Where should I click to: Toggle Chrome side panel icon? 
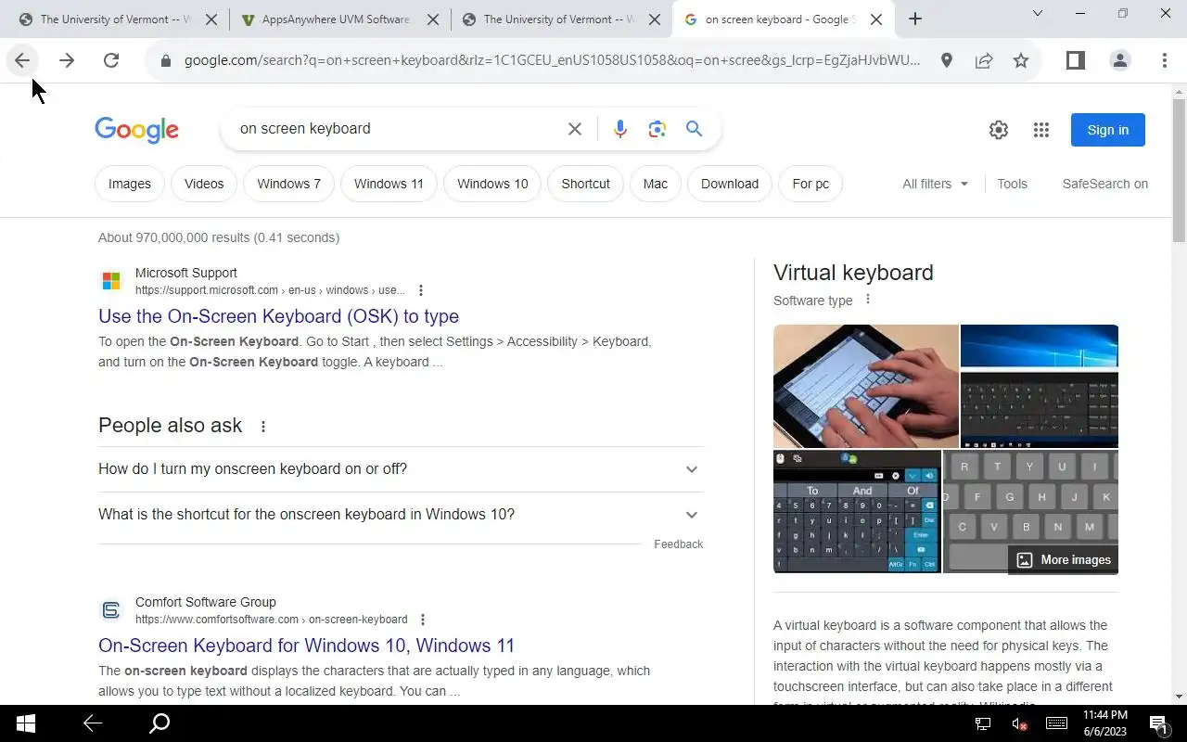[x=1075, y=60]
